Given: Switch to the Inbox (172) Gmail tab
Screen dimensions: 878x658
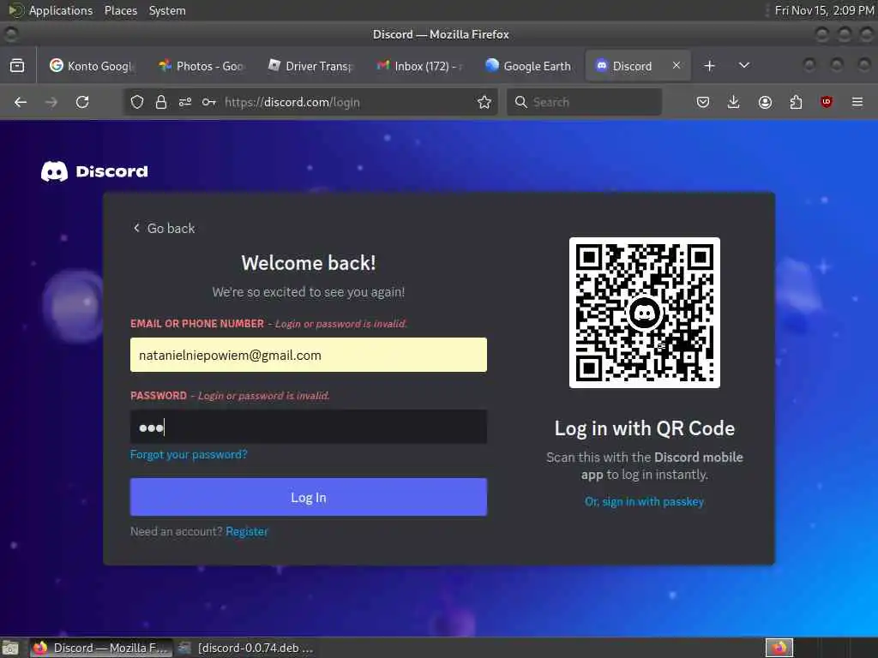Looking at the screenshot, I should coord(420,66).
